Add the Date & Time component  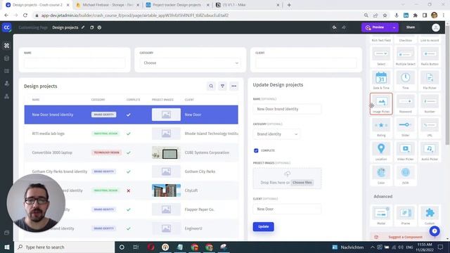coord(381,80)
